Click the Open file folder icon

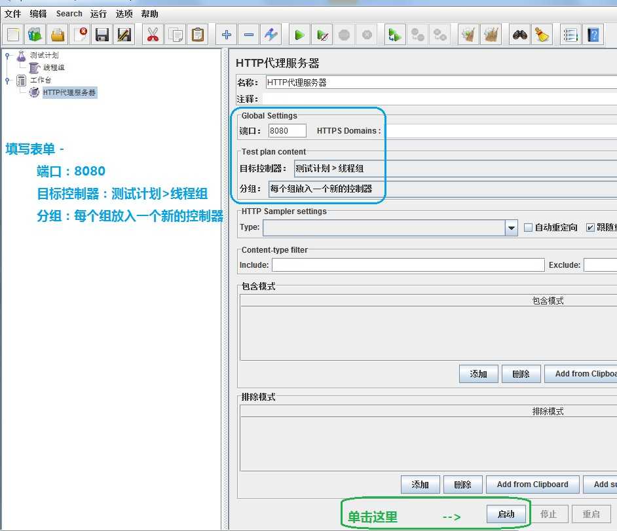pyautogui.click(x=58, y=35)
